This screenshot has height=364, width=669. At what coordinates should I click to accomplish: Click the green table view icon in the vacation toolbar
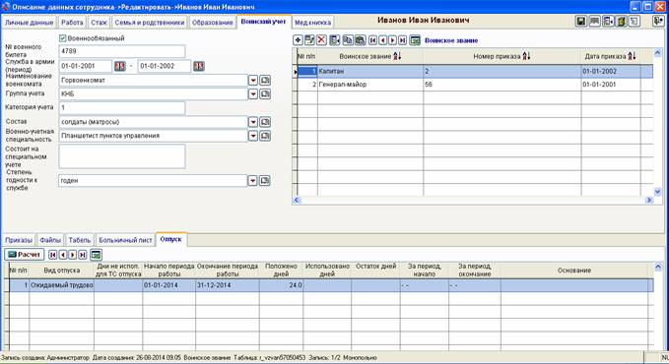pyautogui.click(x=96, y=255)
